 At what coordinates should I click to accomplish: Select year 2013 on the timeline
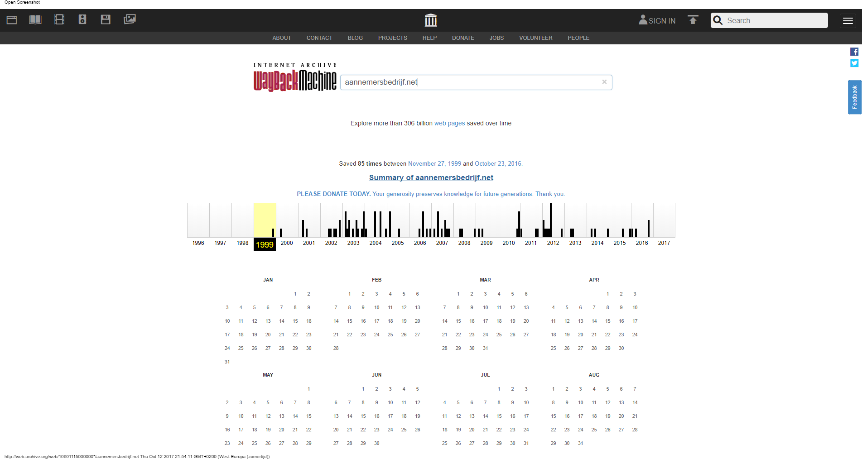pos(575,243)
